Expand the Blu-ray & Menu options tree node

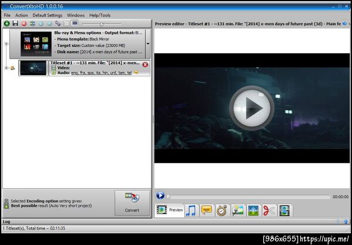click(6, 44)
